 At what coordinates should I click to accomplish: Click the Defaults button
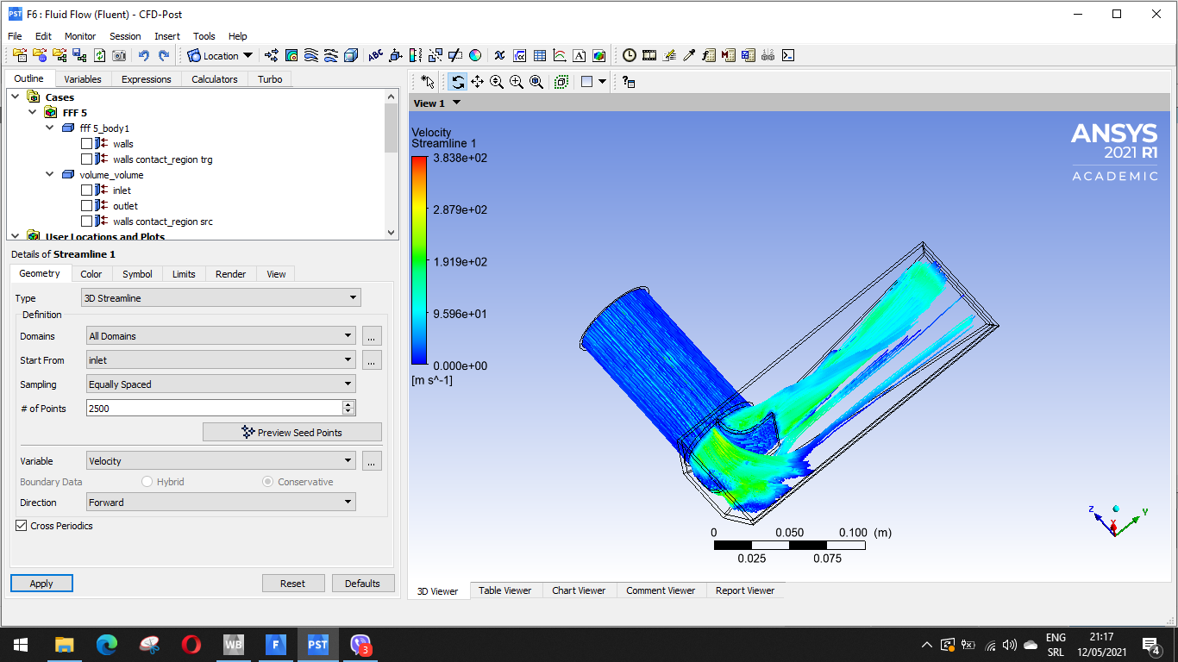(x=363, y=584)
